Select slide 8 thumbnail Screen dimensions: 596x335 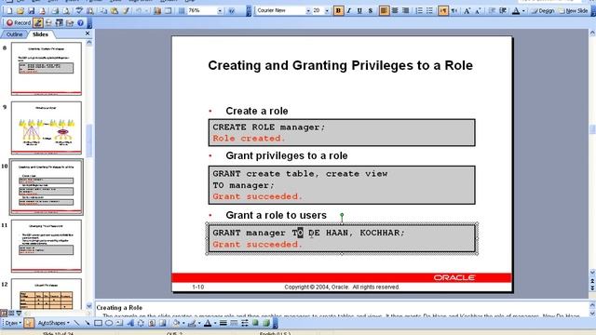tap(46, 68)
